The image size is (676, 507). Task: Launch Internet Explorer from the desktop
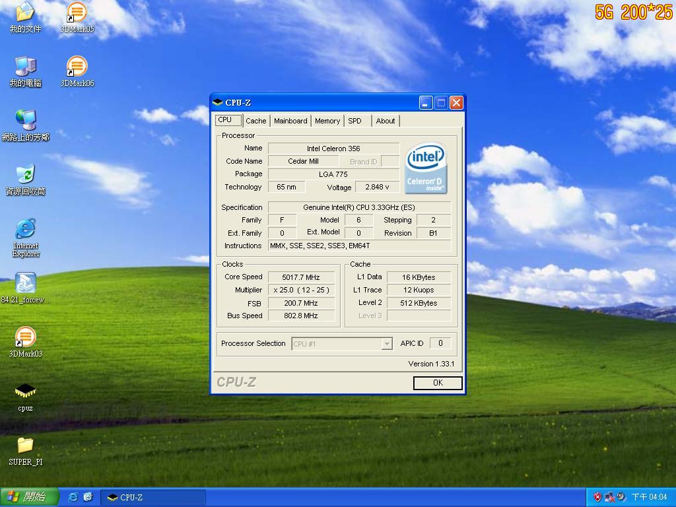[x=26, y=238]
